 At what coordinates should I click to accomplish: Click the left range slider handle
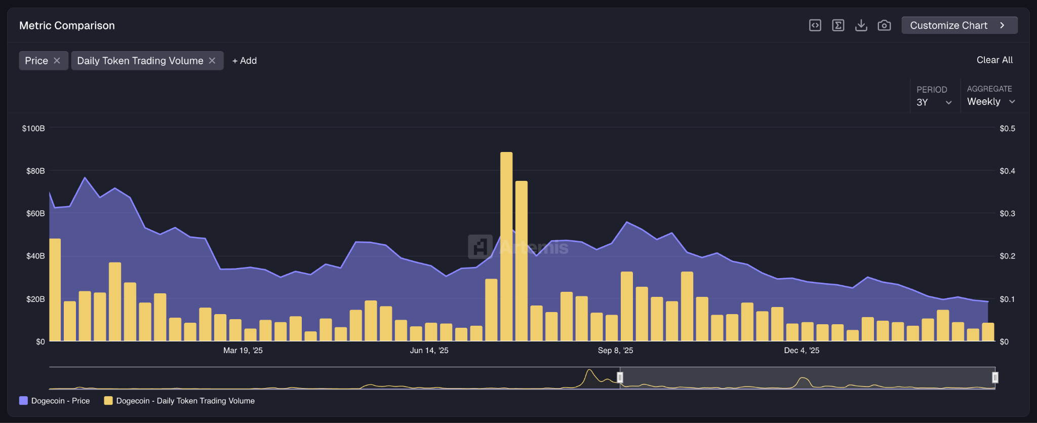tap(620, 377)
